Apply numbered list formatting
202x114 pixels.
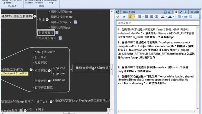[x=140, y=17]
